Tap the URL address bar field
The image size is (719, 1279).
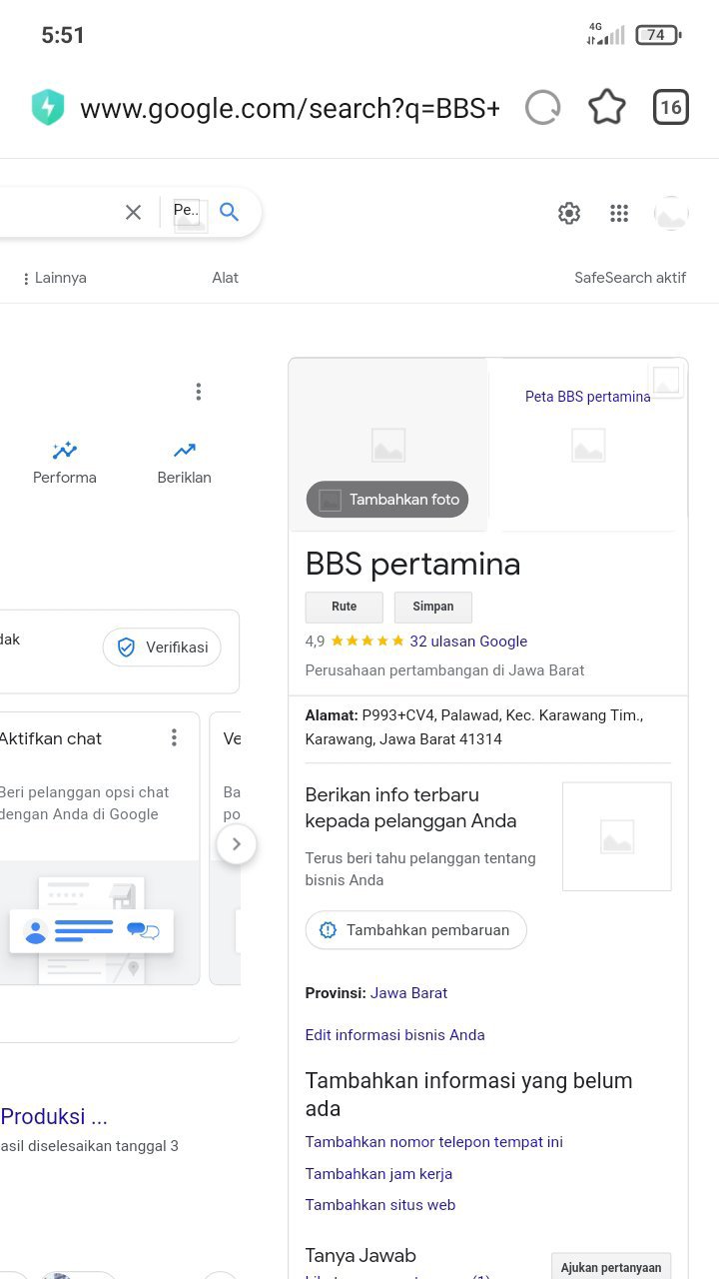pyautogui.click(x=290, y=108)
